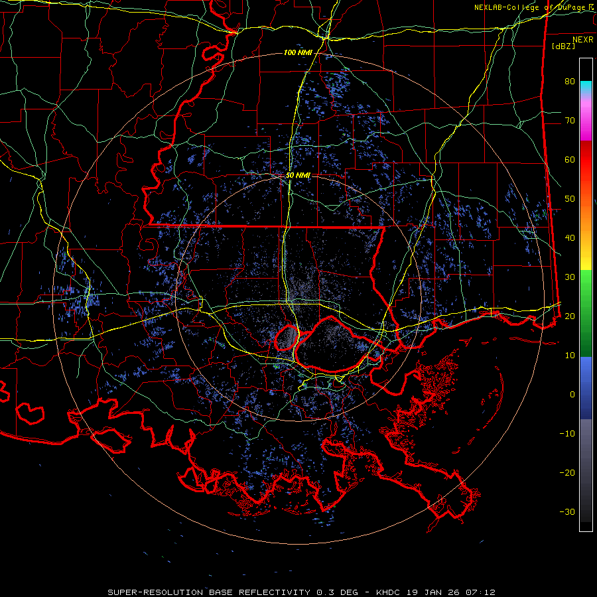This screenshot has width=597, height=597.
Task: Click the 0 tick label on the dBZ scale
Action: point(572,395)
